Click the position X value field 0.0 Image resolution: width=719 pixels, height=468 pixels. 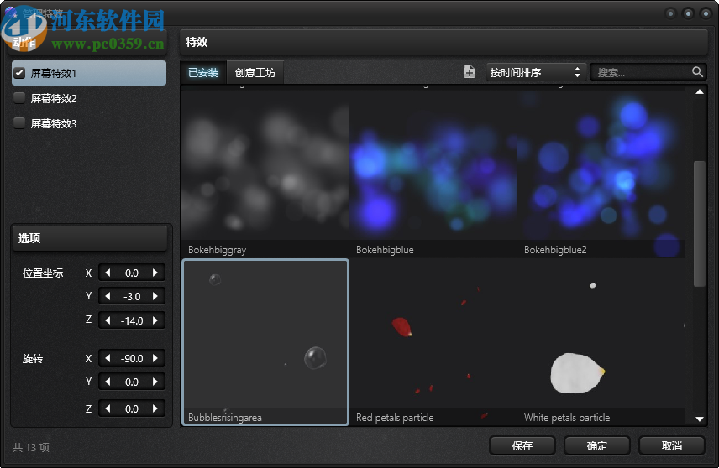pos(132,273)
